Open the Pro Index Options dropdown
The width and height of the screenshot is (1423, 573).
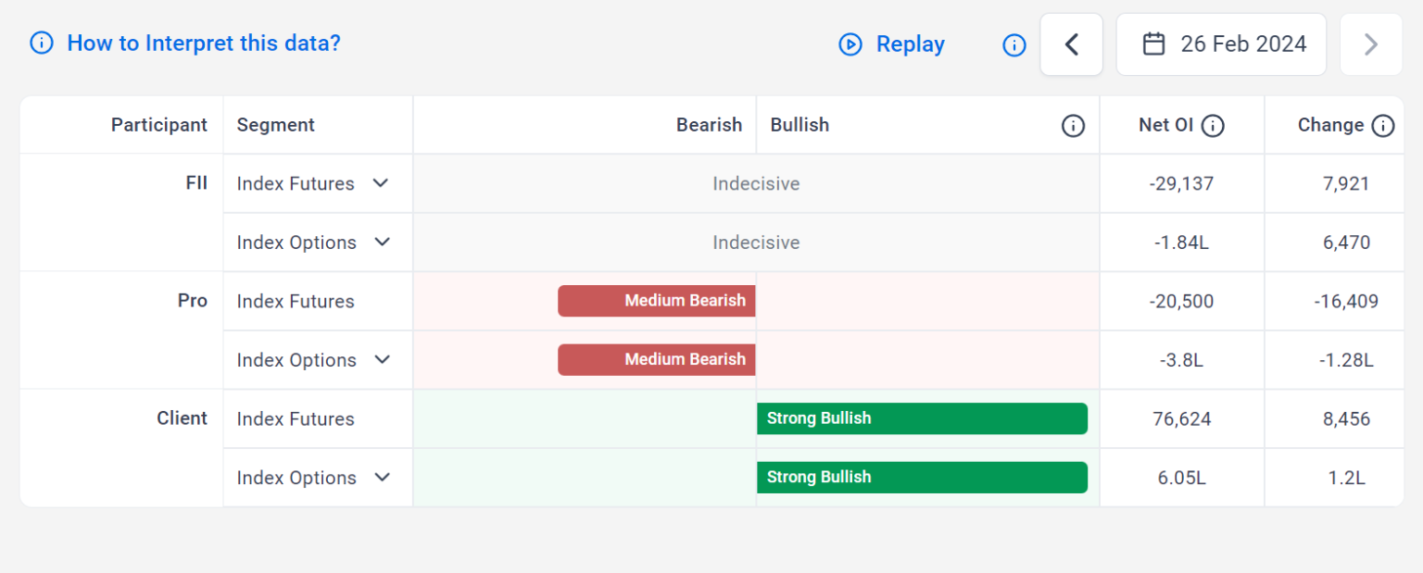click(380, 359)
